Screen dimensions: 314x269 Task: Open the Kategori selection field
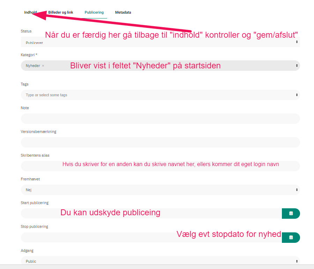pyautogui.click(x=160, y=66)
